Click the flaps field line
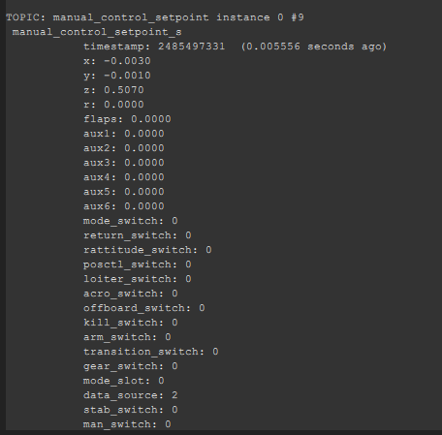Screen dimensions: 442x435 (127, 119)
